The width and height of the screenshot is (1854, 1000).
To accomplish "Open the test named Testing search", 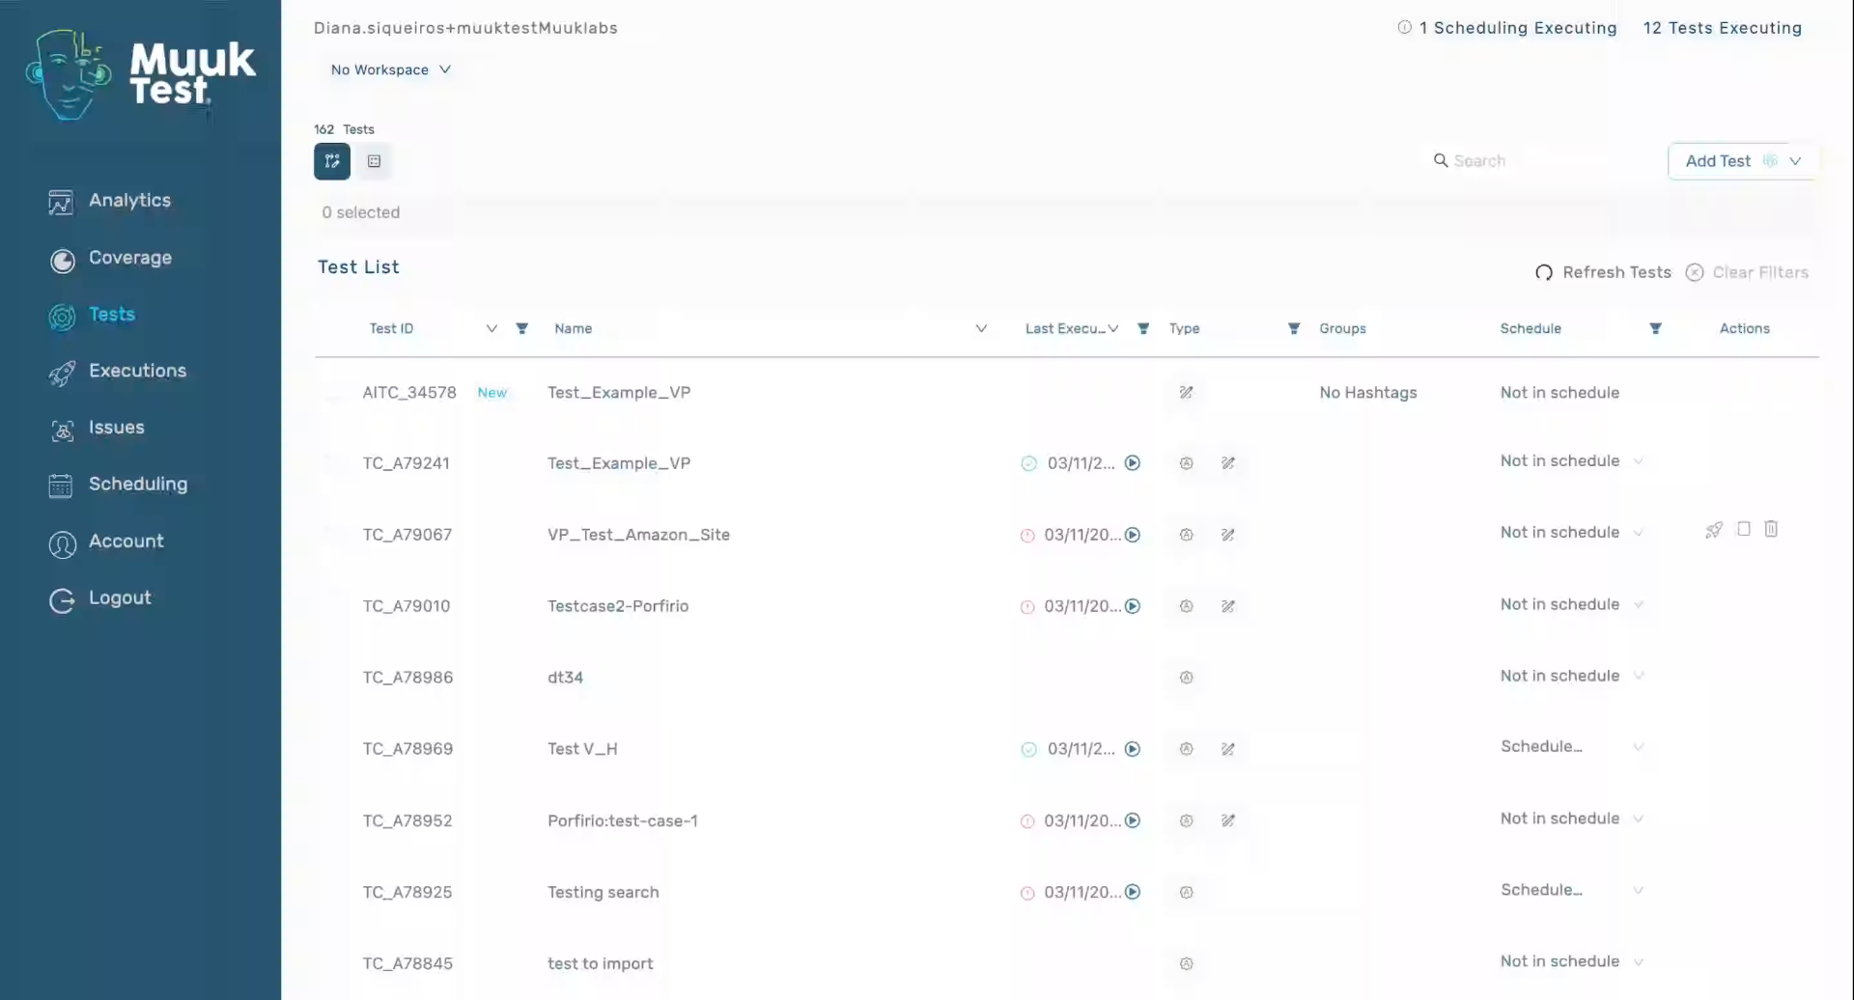I will 603,892.
